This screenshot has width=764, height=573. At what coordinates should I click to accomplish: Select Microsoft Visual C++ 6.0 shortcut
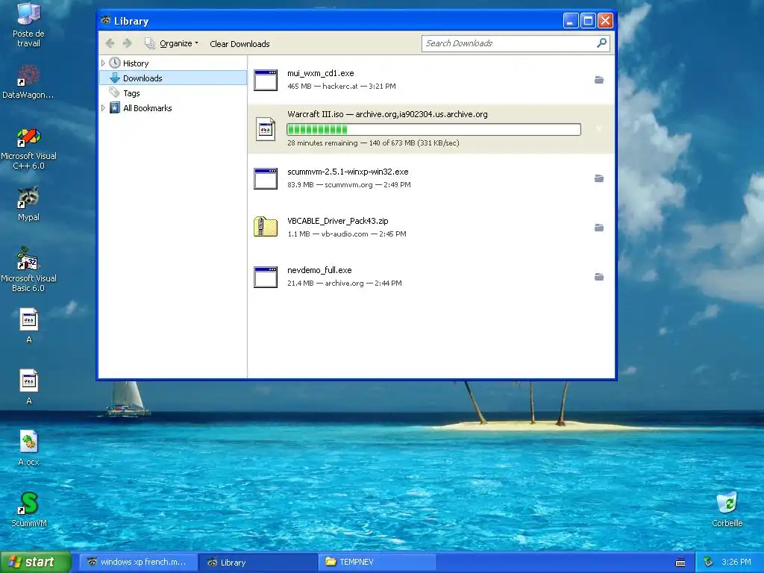coord(28,148)
